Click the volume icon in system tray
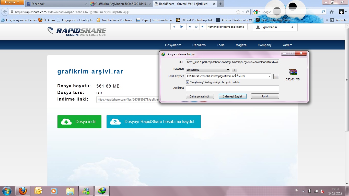This screenshot has width=349, height=196. pyautogui.click(x=322, y=191)
